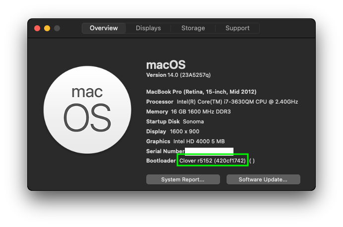
Task: Click the Bootloader label
Action: (x=161, y=161)
